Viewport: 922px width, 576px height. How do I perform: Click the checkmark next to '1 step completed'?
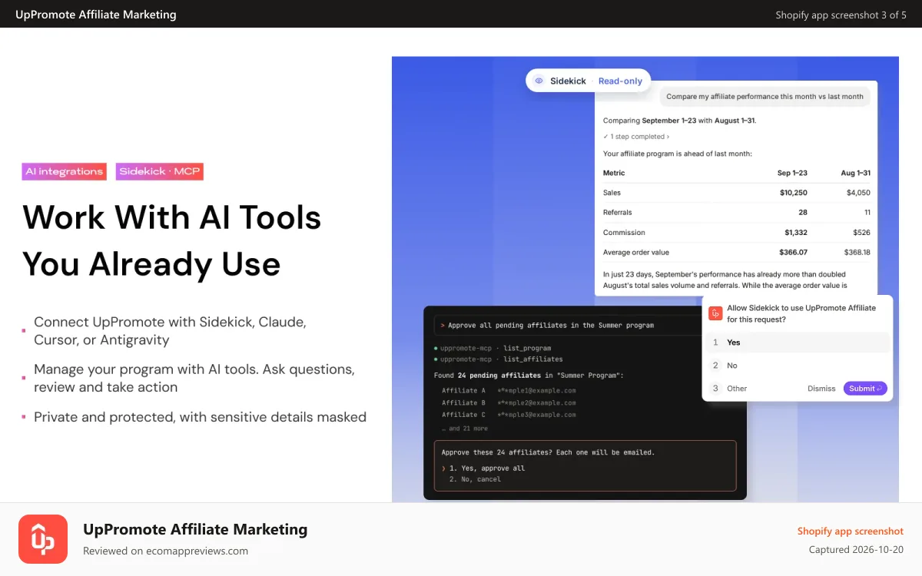(x=605, y=137)
